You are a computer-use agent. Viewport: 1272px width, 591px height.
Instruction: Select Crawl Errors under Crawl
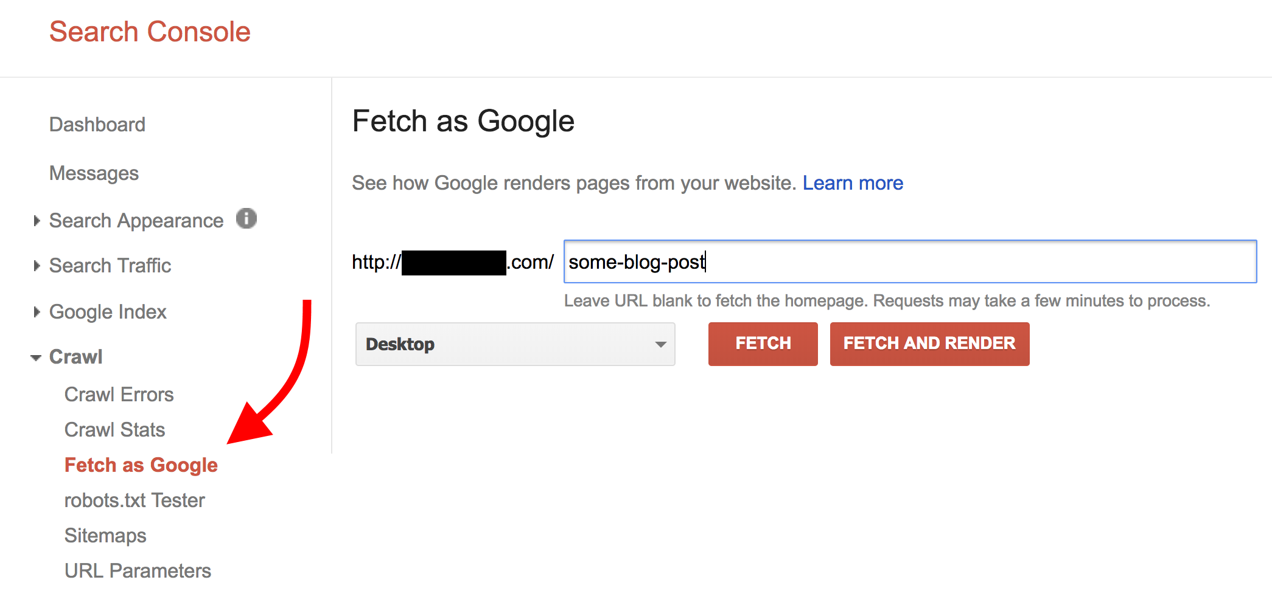[x=119, y=395]
